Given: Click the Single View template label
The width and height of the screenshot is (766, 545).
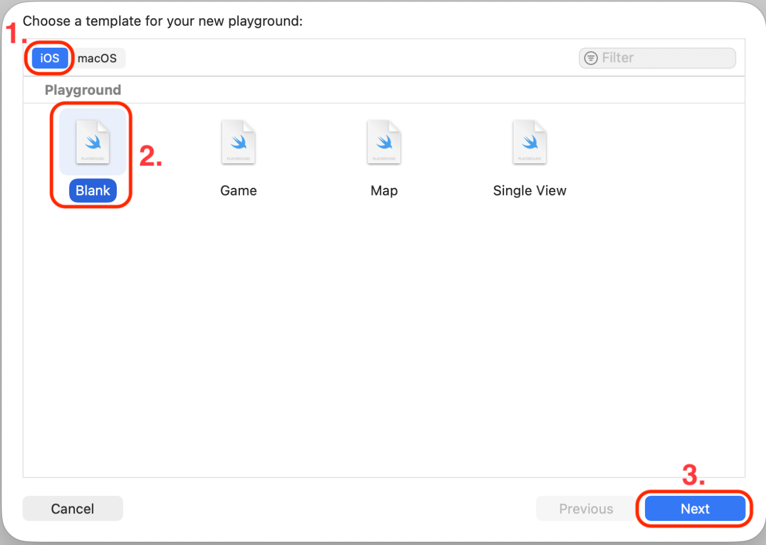Looking at the screenshot, I should (530, 191).
